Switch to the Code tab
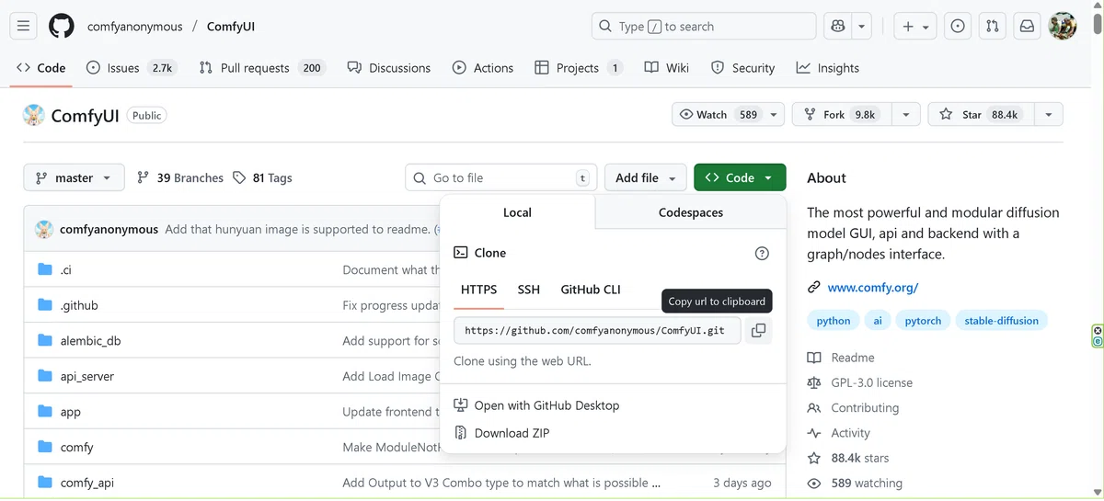 tap(41, 68)
